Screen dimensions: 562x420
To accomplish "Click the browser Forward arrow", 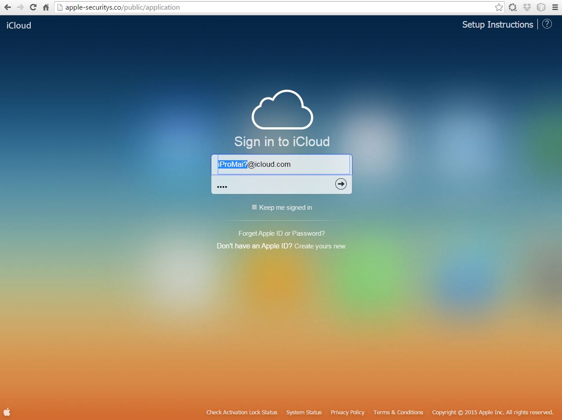I will (x=20, y=7).
